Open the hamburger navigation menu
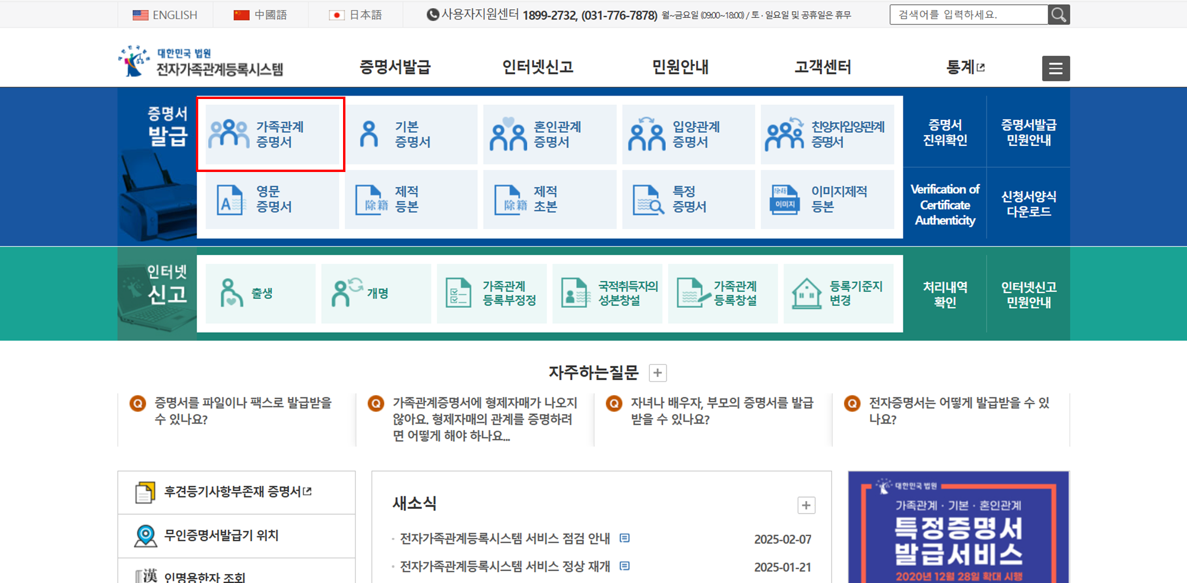Viewport: 1187px width, 583px height. click(x=1055, y=68)
